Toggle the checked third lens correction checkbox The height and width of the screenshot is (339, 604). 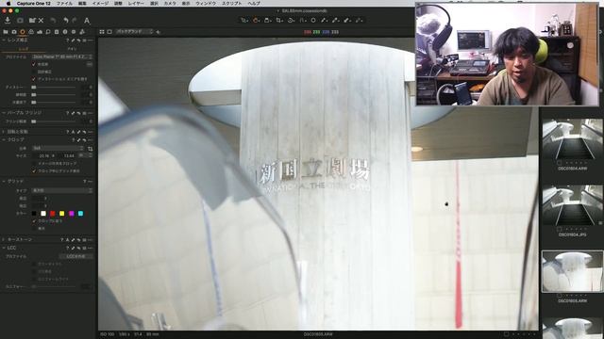point(34,79)
